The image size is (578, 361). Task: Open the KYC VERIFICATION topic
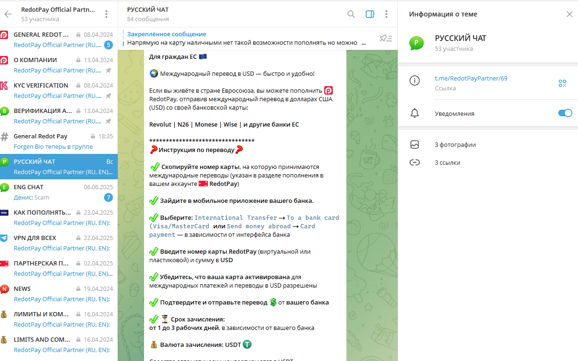(59, 90)
